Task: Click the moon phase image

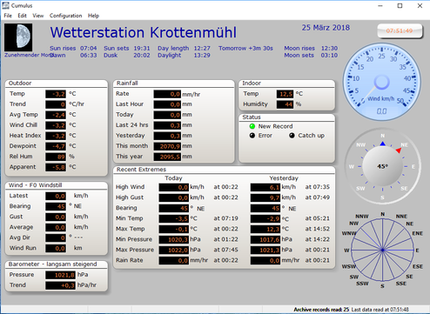Action: 18,37
